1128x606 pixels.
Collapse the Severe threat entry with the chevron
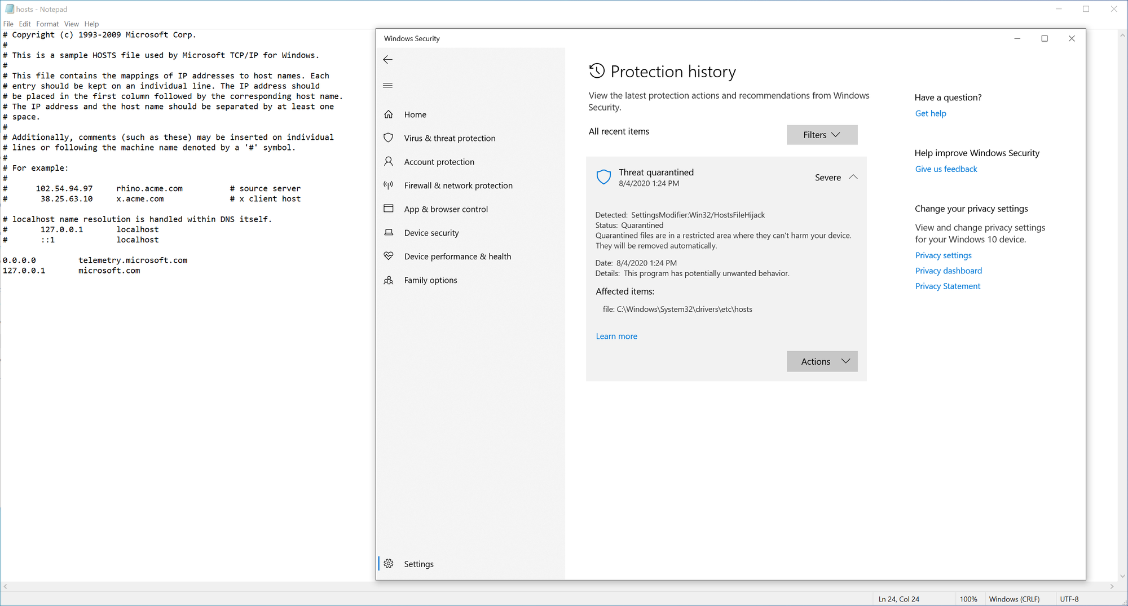coord(853,177)
